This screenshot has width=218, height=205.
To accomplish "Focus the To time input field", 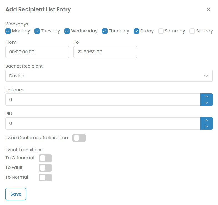I will (105, 52).
